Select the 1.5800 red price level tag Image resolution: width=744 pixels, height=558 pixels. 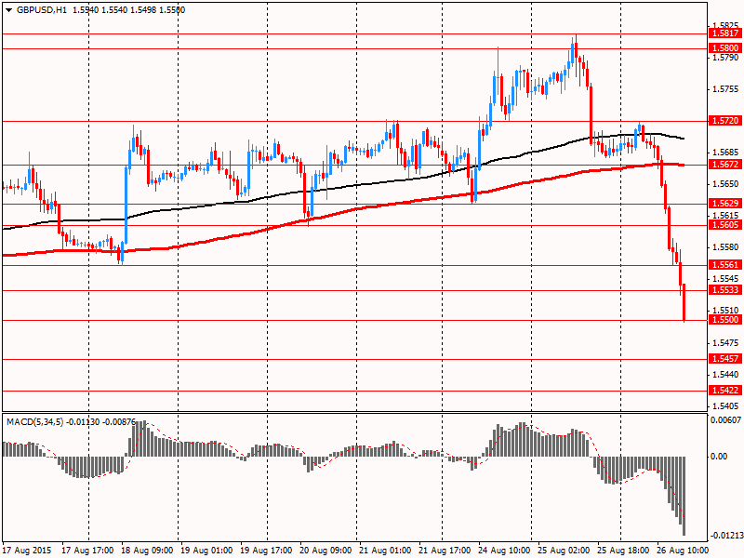(724, 48)
